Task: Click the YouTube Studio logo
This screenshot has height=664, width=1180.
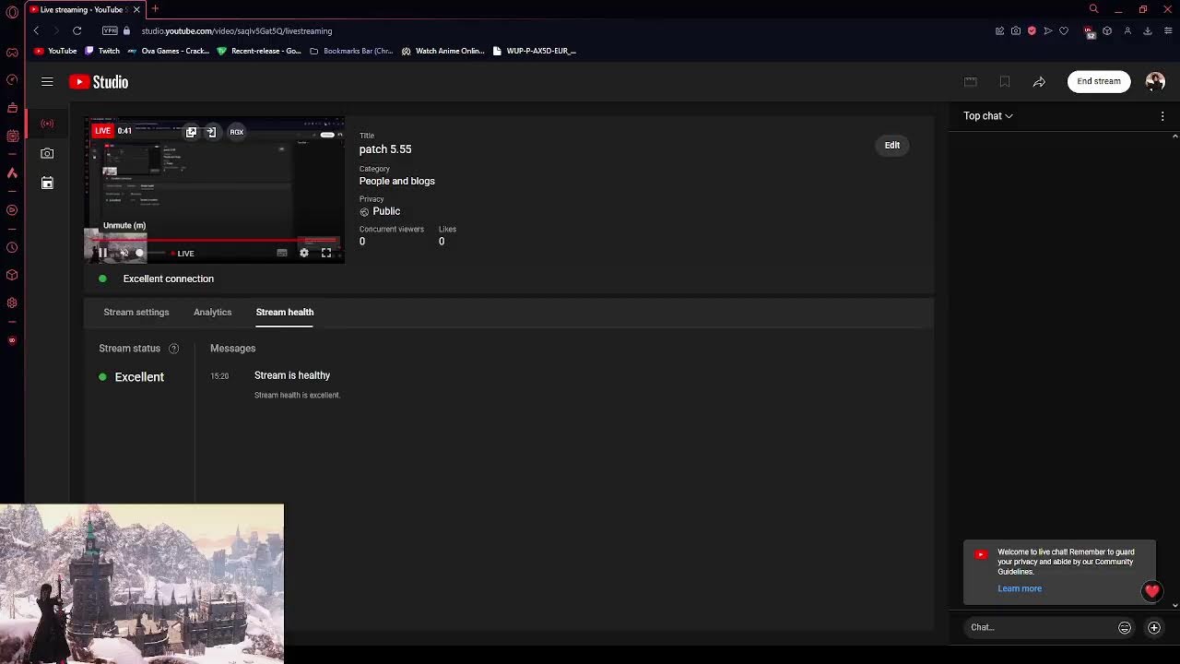Action: [99, 82]
